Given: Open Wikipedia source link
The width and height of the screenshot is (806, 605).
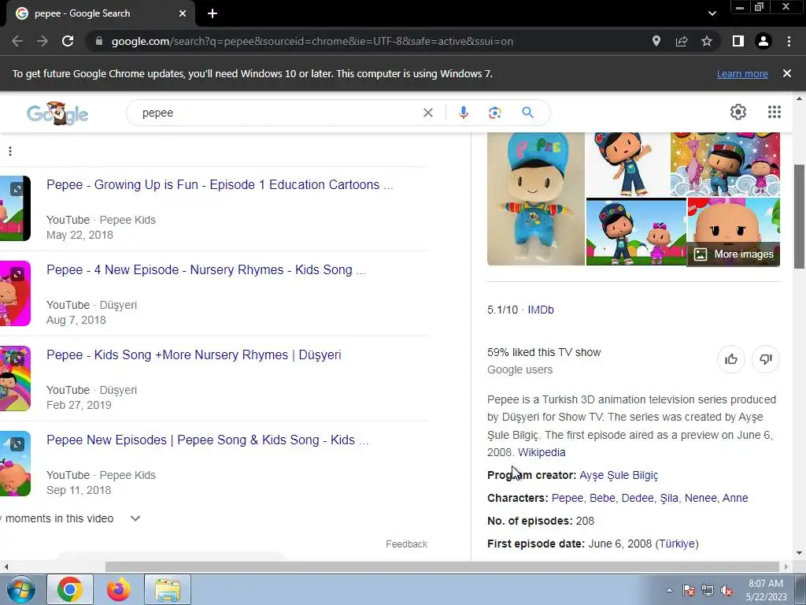Looking at the screenshot, I should 542,452.
